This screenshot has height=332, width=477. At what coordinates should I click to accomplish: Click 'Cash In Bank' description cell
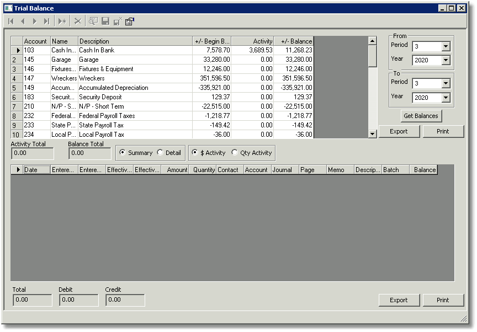point(135,50)
